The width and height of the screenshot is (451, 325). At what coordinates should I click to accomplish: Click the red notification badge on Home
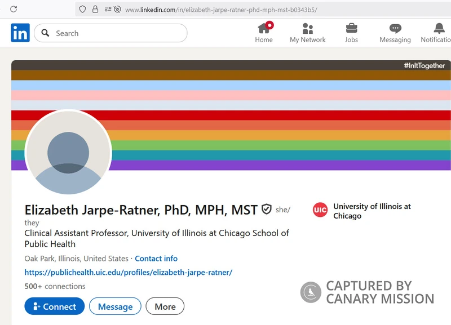(269, 25)
